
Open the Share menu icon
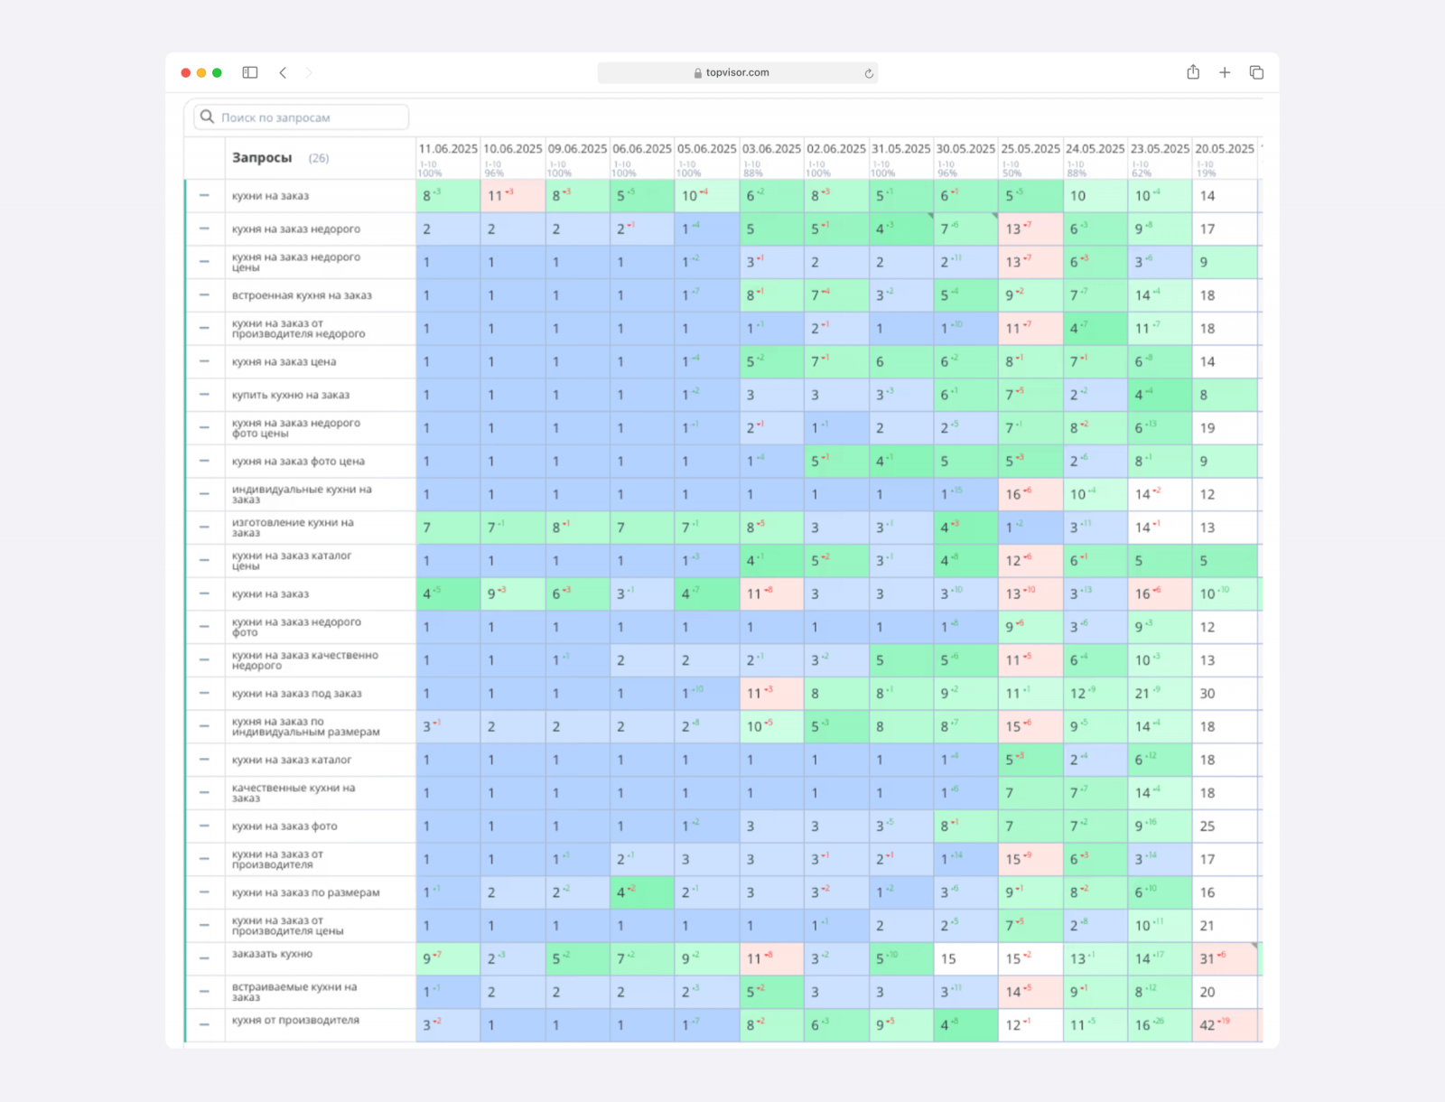1193,72
